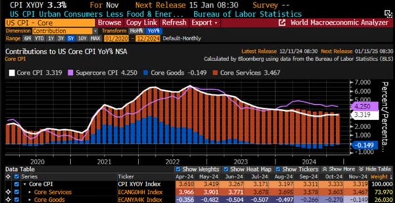Toggle the Show Heat Map checkbox
The image size is (395, 203).
[x=226, y=169]
